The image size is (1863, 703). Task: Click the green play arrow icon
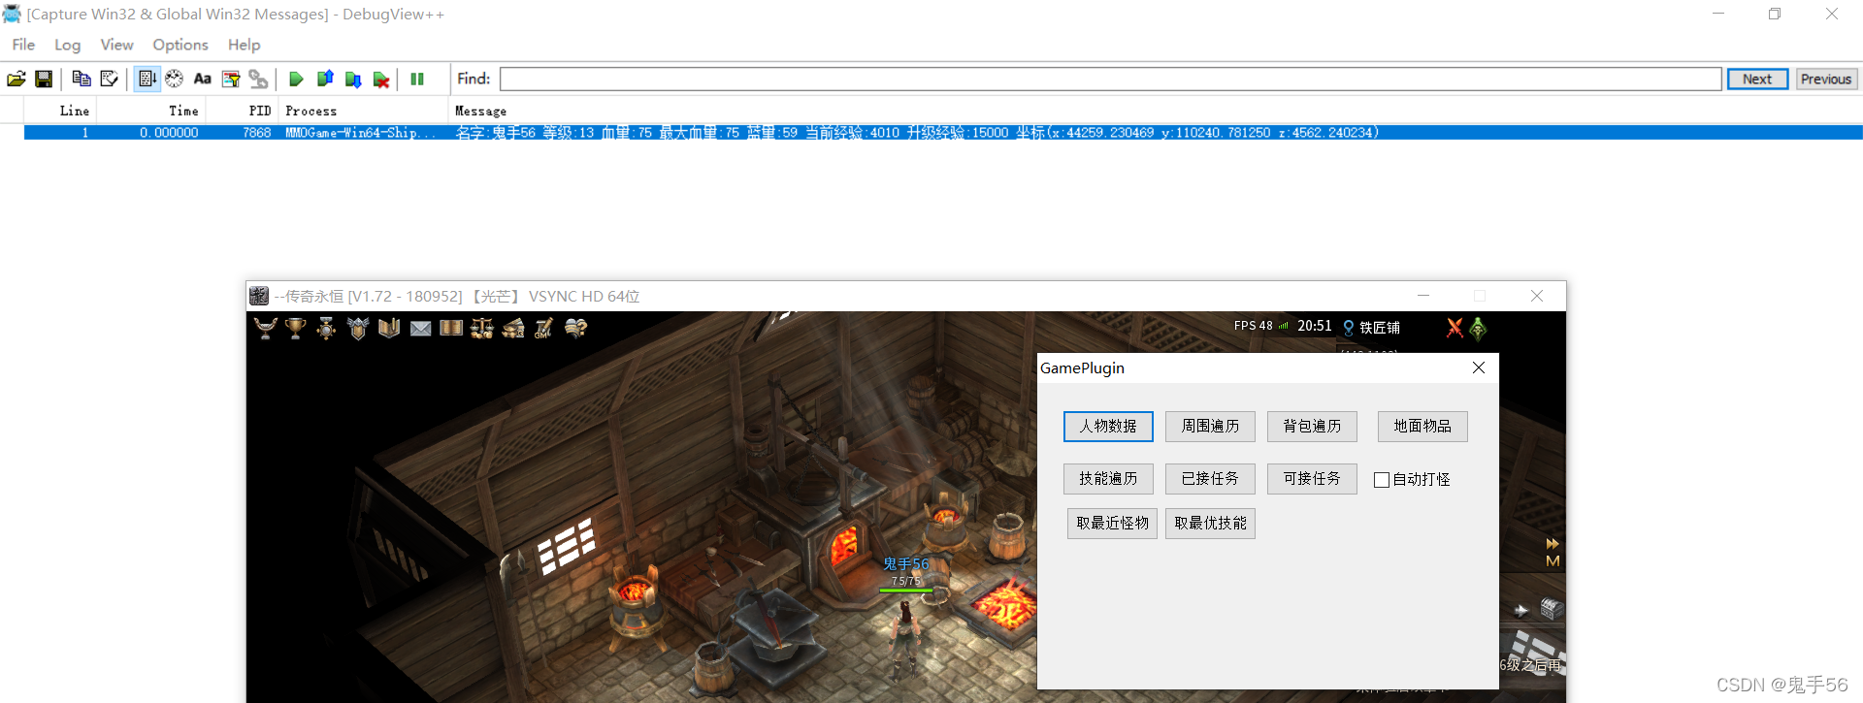point(296,80)
